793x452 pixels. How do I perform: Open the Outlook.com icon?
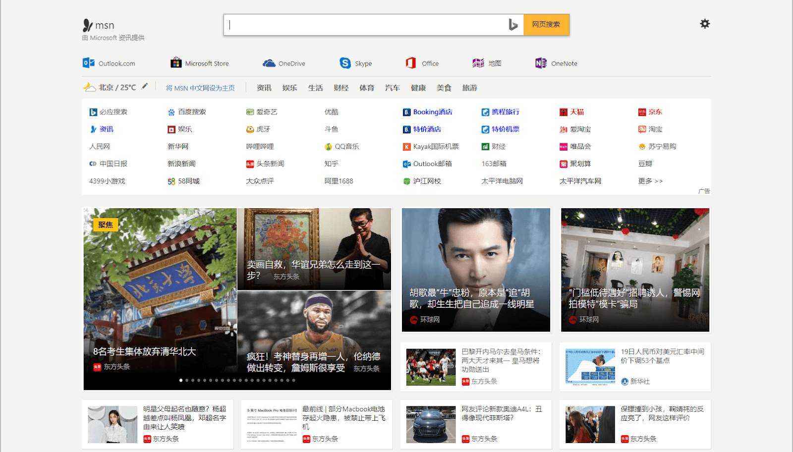(x=88, y=63)
